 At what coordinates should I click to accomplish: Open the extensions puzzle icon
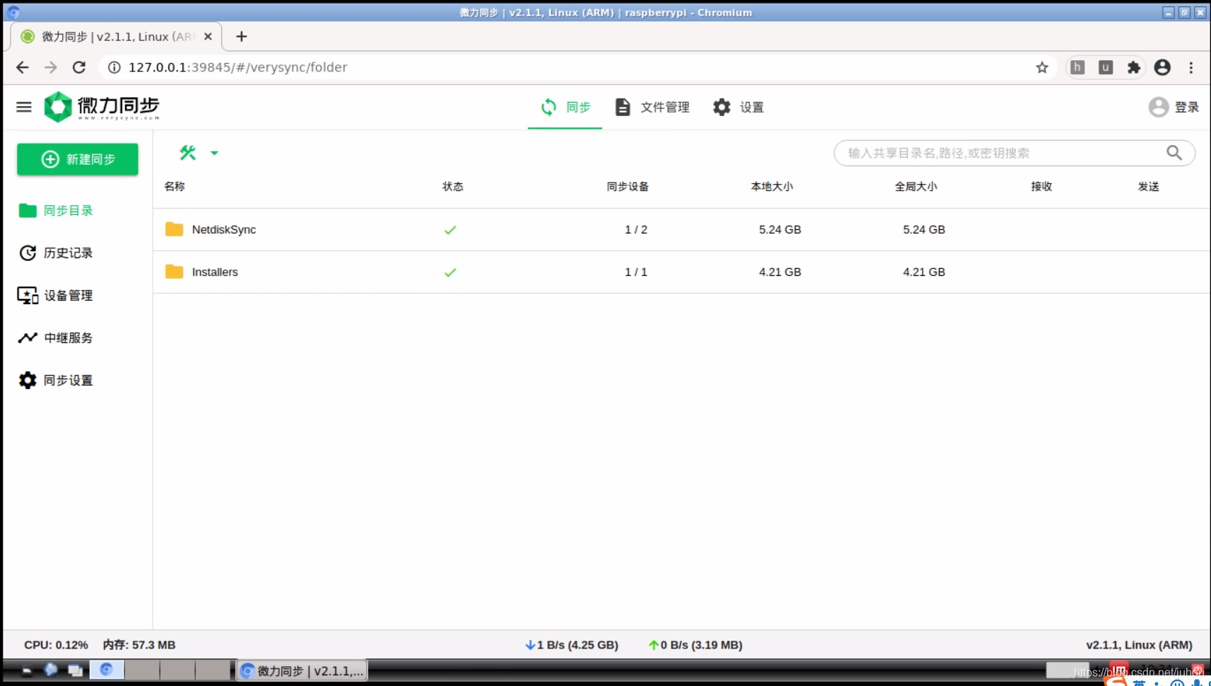pos(1134,67)
